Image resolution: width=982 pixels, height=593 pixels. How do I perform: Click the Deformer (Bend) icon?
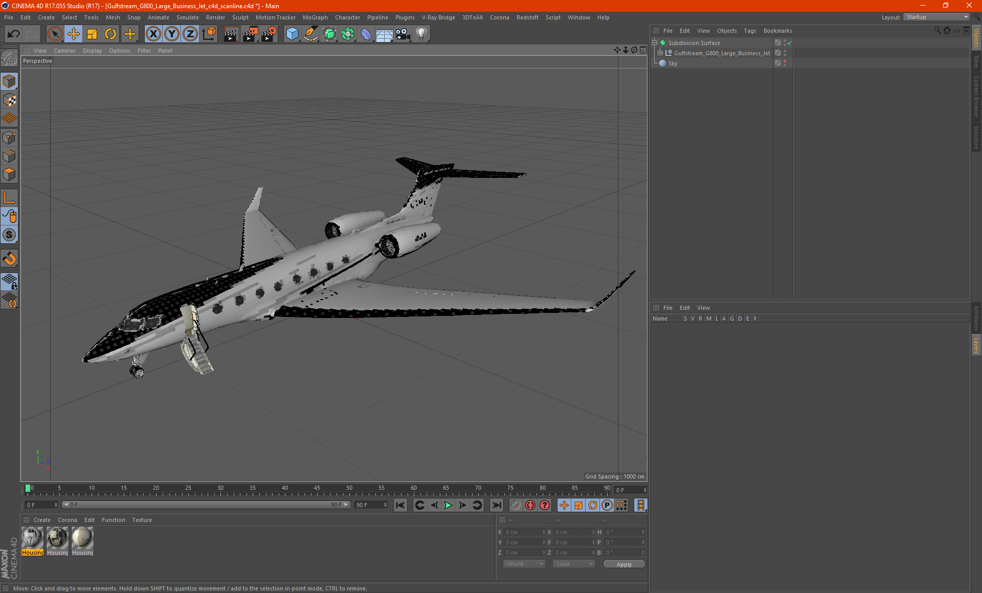point(366,34)
